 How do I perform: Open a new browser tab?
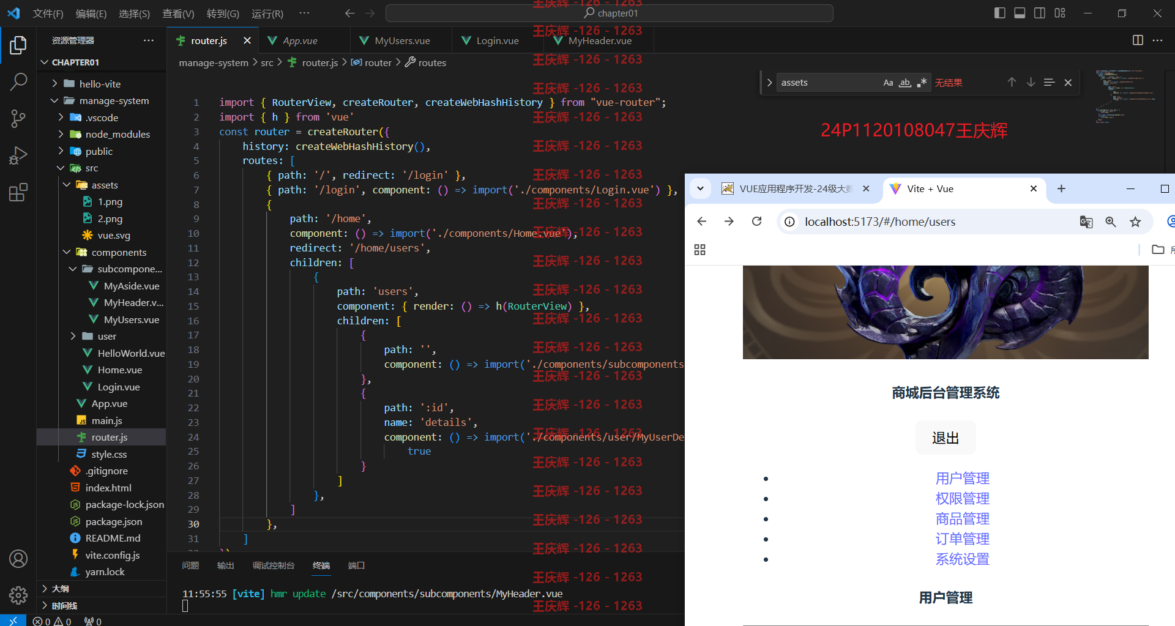point(1061,188)
